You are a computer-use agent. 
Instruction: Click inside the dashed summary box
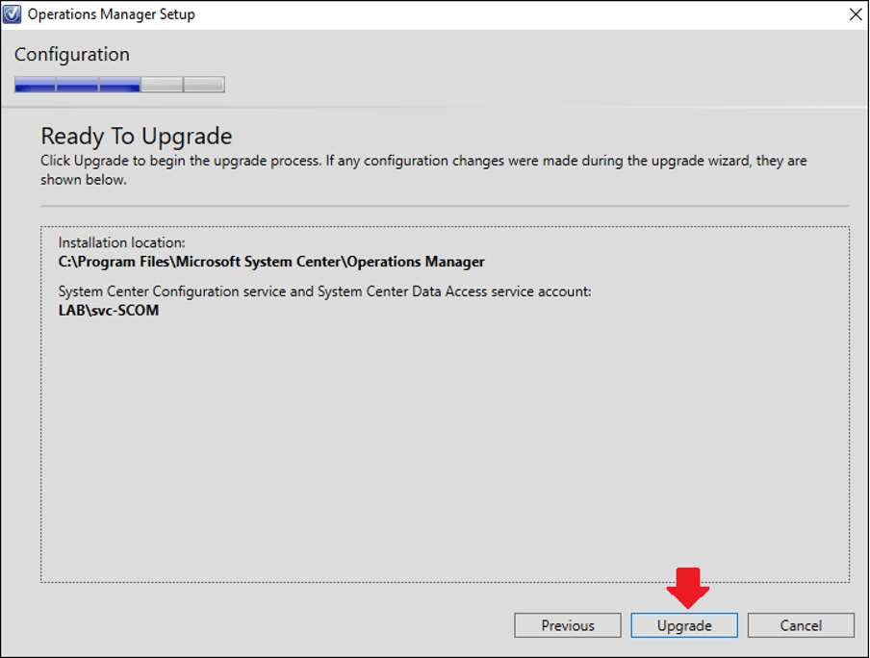[x=433, y=433]
